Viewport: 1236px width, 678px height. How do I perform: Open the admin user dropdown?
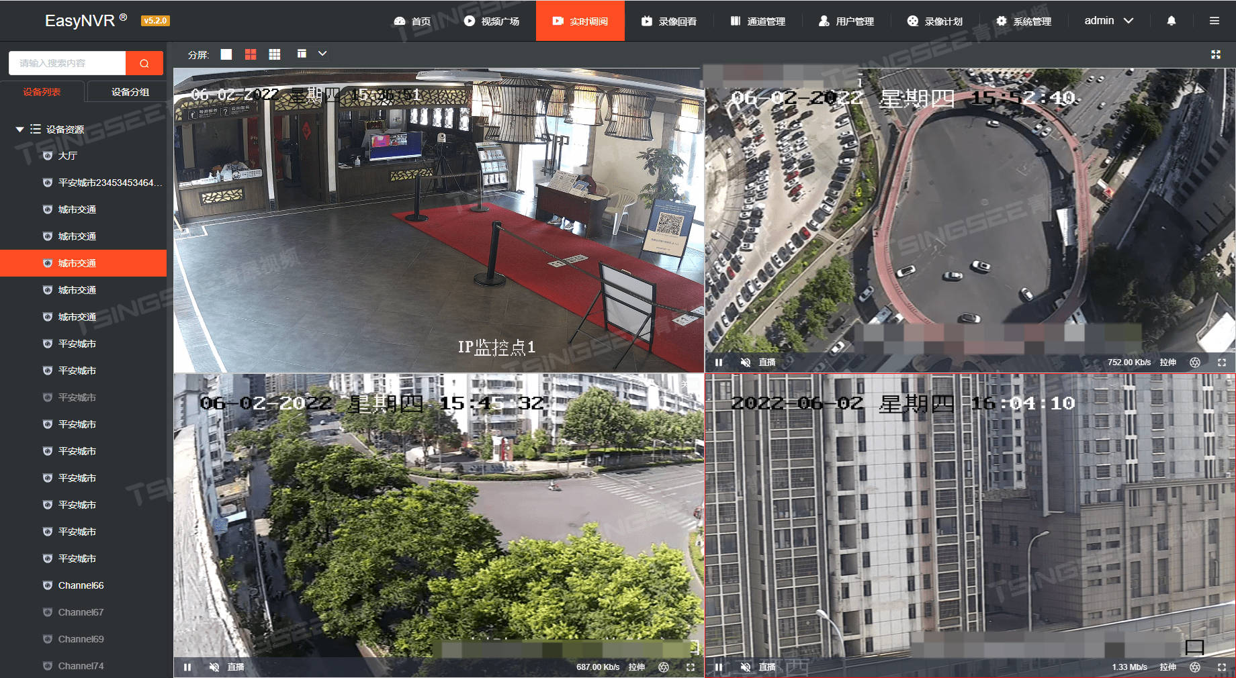[x=1107, y=21]
